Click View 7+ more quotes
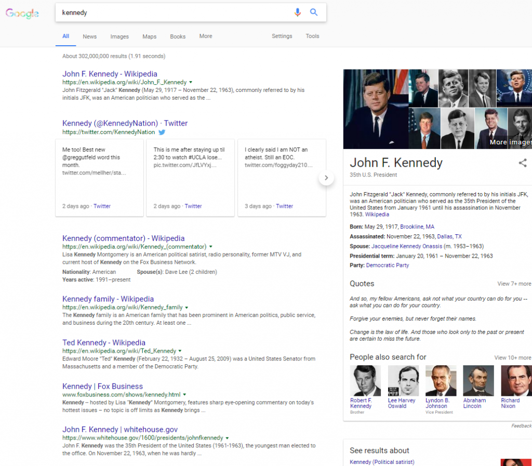This screenshot has height=466, width=532. tap(514, 284)
